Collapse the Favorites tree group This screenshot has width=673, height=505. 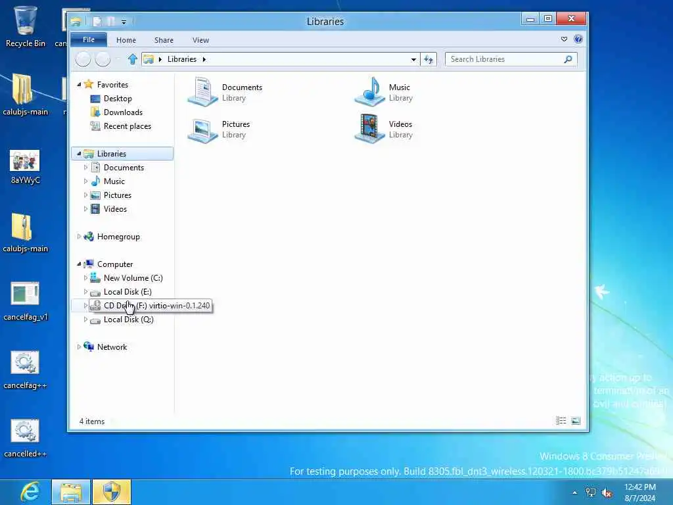(79, 85)
